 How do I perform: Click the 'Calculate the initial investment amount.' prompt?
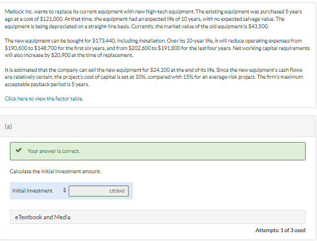click(55, 171)
